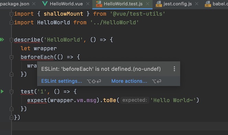Click the 'HelloWorld' describe string
This screenshot has width=228, height=135.
coord(64,40)
